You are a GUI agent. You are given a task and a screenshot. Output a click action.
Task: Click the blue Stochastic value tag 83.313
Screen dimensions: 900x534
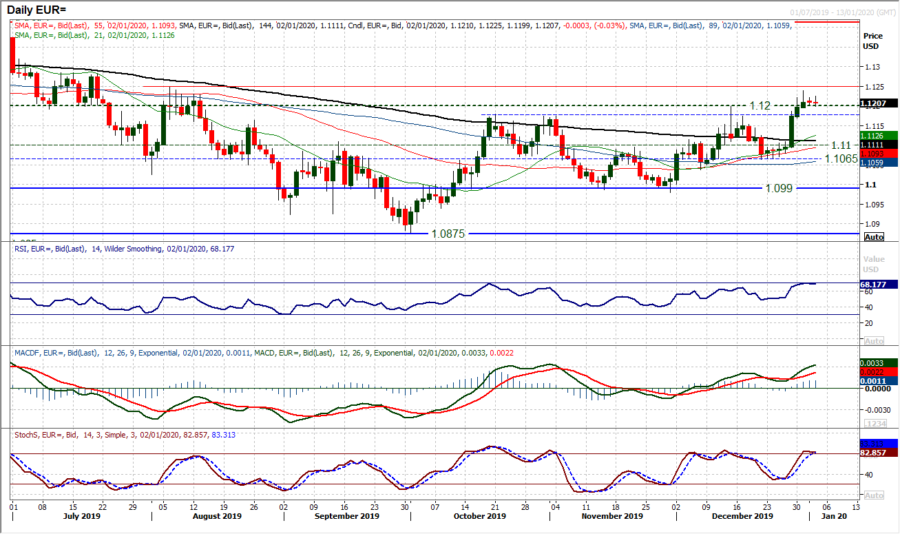pyautogui.click(x=879, y=444)
